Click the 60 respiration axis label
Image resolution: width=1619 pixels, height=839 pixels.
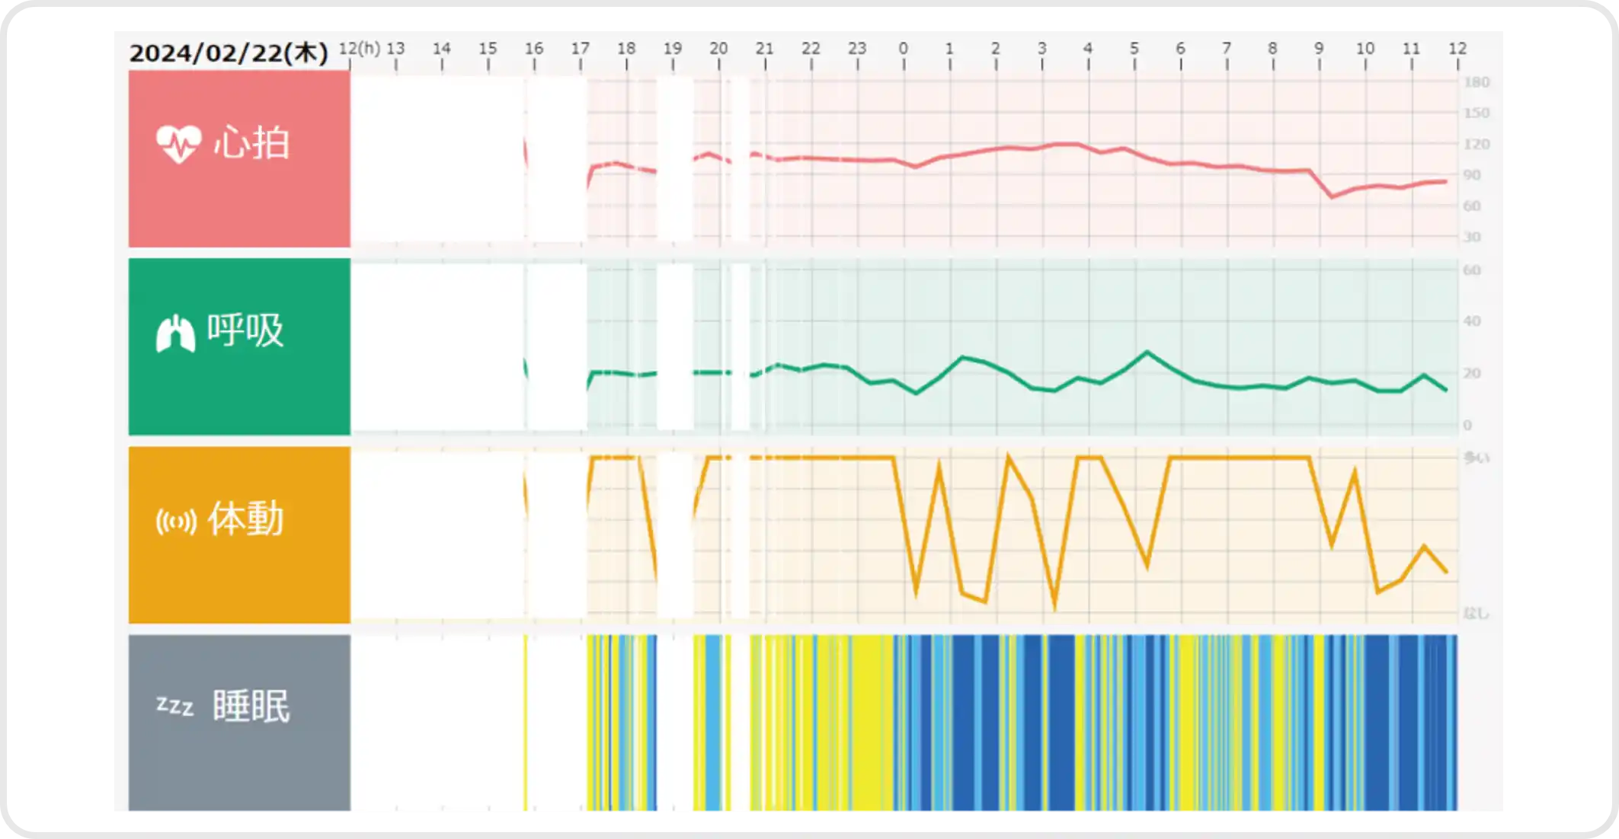[1471, 270]
